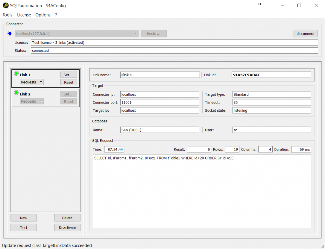Open the Tools menu
Viewport: 325px width, 249px height.
7,15
